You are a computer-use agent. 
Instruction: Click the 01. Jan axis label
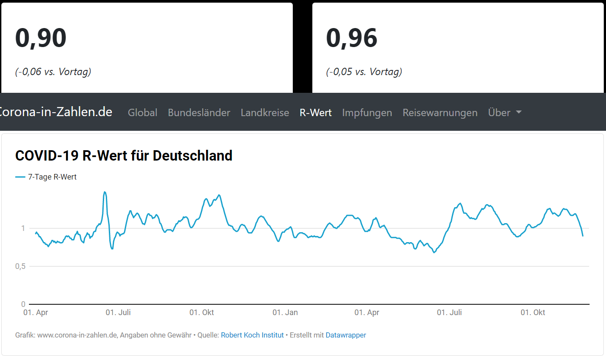tap(285, 312)
